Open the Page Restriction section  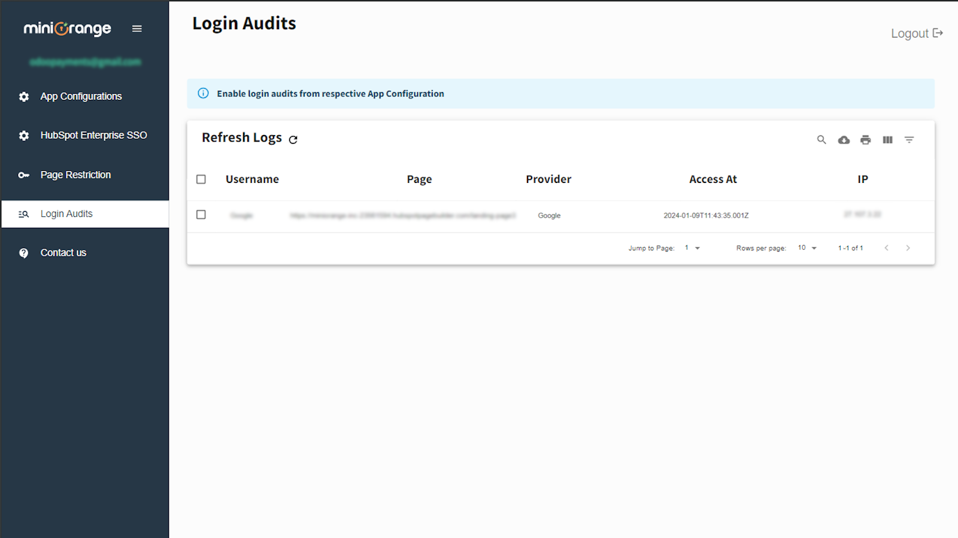coord(75,175)
